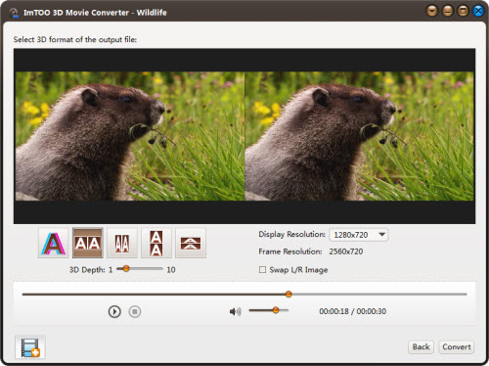Screen dimensions: 489x366
Task: Click the video seek bar handle
Action: point(289,294)
